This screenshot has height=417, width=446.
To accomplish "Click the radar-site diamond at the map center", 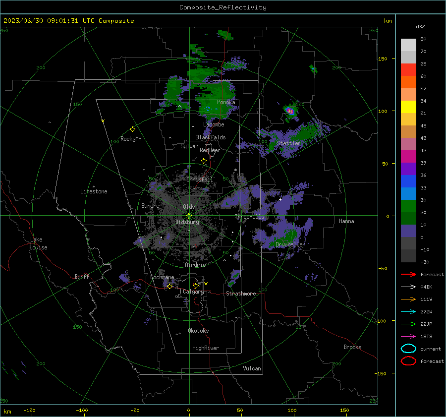I will pos(189,216).
